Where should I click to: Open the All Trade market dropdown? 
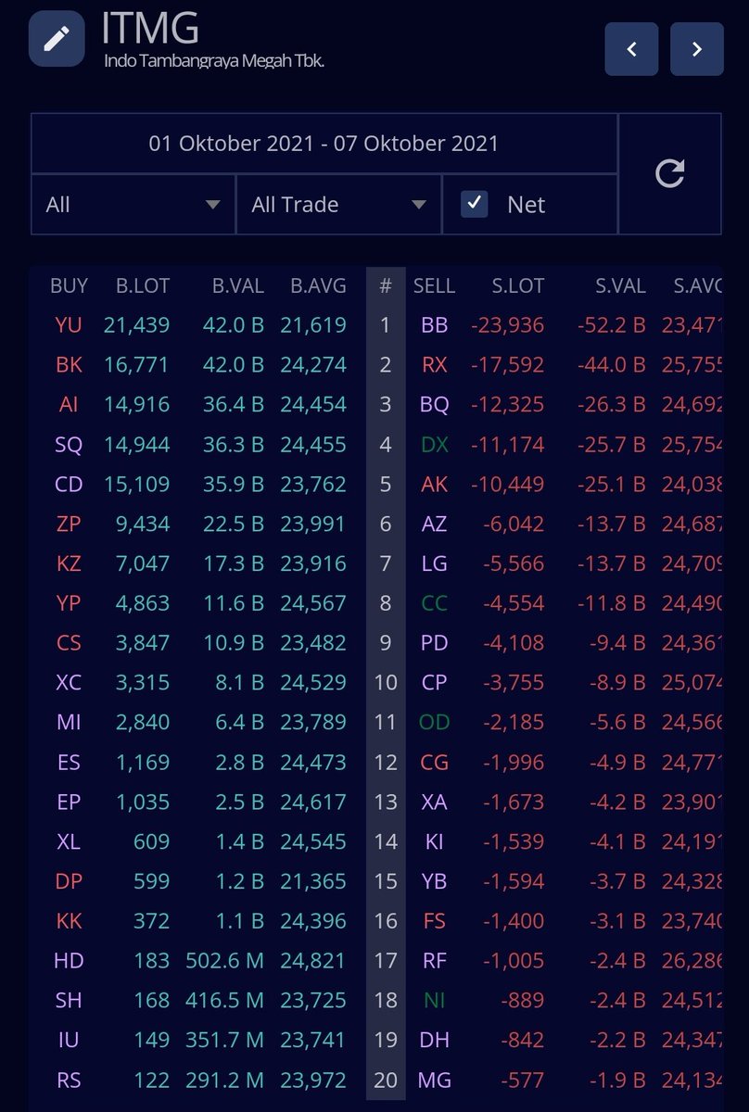(338, 204)
